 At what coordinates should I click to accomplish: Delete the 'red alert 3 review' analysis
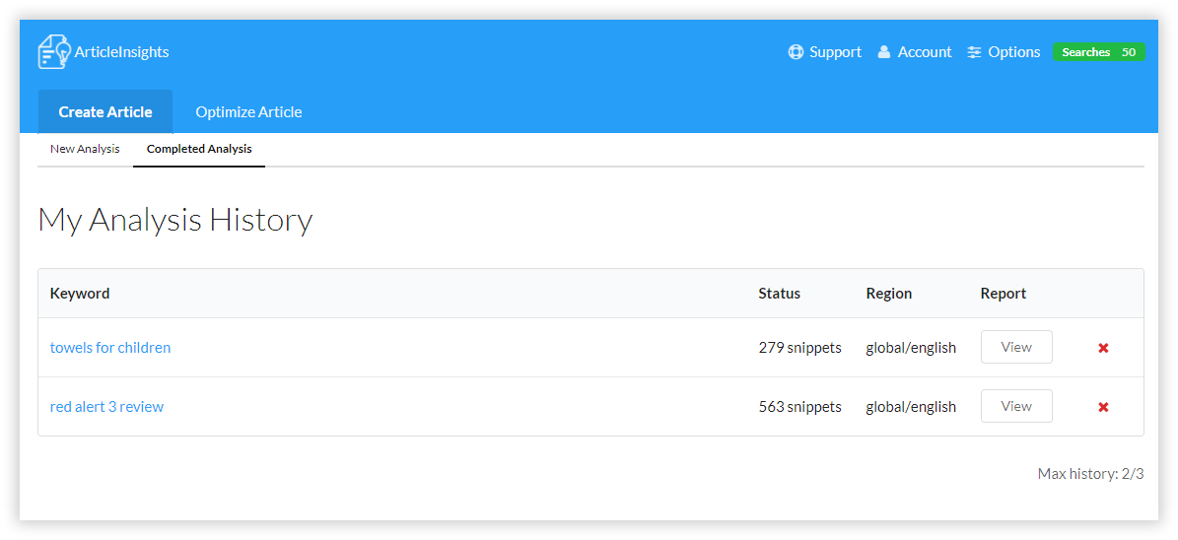point(1104,407)
